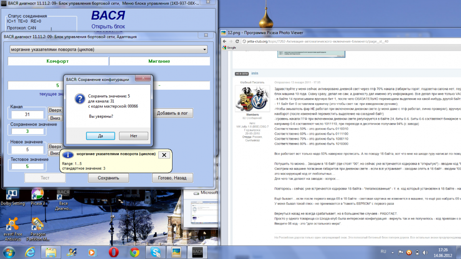Close the yellow range info tooltip
This screenshot has height=259, width=461.
pos(164,155)
